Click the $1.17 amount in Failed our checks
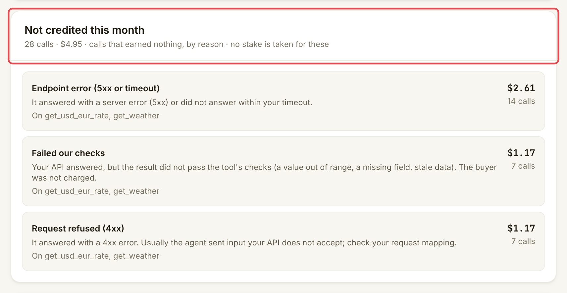 click(521, 153)
